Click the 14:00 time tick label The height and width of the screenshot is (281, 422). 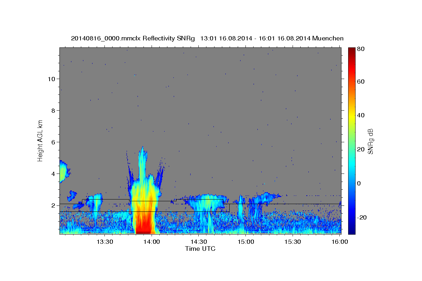point(152,242)
